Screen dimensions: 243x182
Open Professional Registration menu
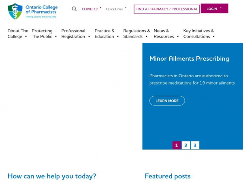[x=76, y=34]
